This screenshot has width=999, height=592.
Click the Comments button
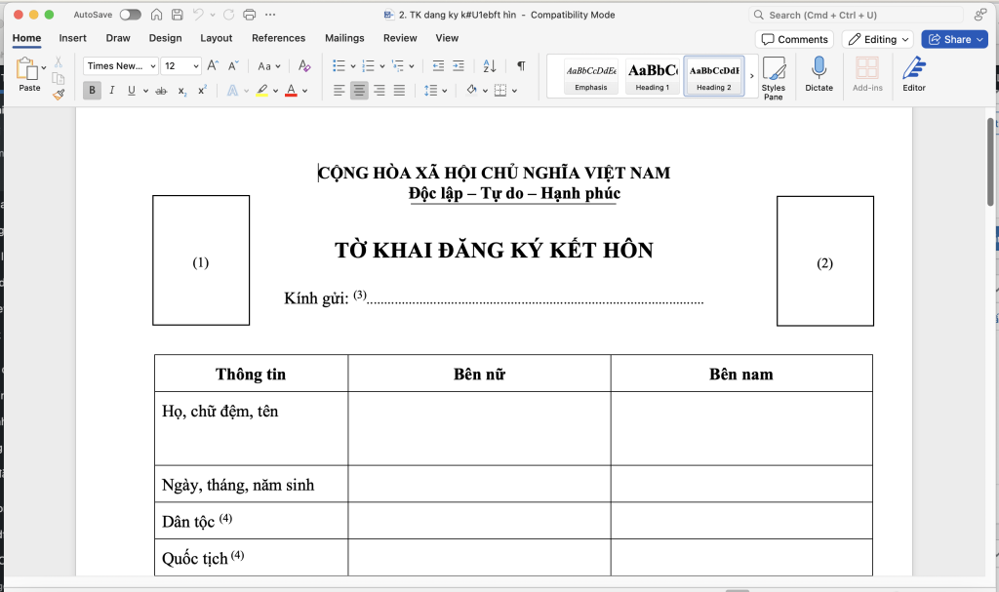point(794,39)
